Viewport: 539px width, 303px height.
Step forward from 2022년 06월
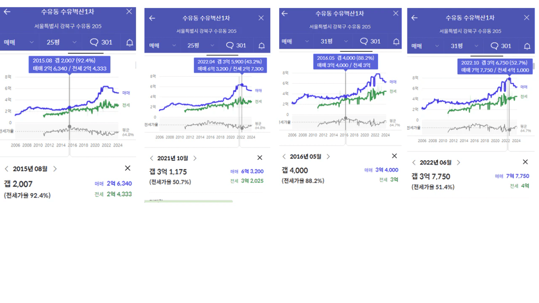458,163
